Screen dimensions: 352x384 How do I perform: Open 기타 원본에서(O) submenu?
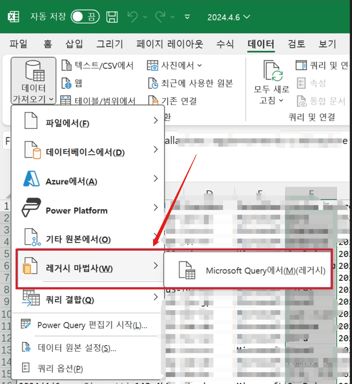click(88, 237)
